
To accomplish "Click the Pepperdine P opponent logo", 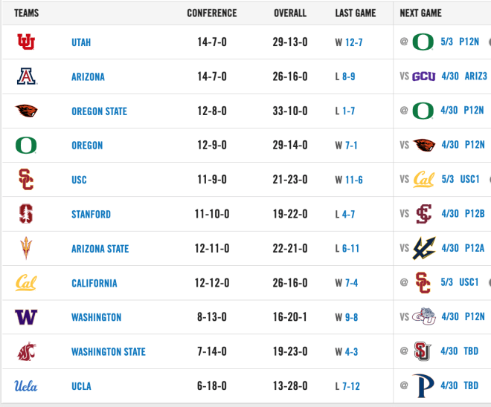I will pos(423,385).
